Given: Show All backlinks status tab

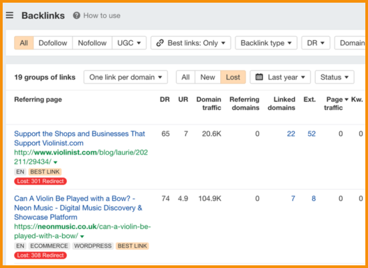Looking at the screenshot, I should (x=185, y=77).
